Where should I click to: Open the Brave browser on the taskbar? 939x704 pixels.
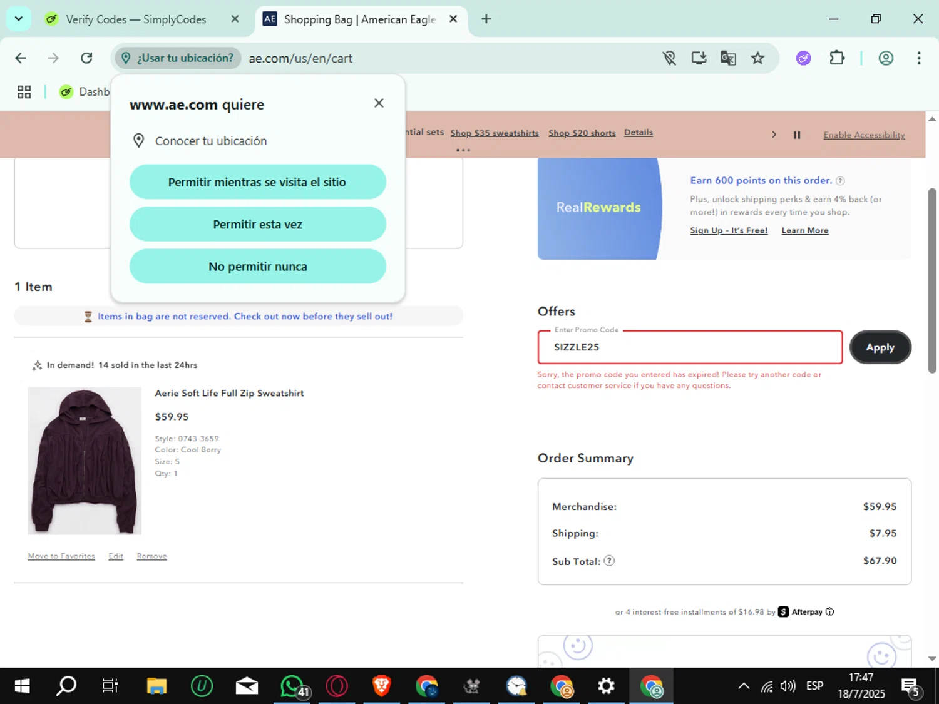382,686
